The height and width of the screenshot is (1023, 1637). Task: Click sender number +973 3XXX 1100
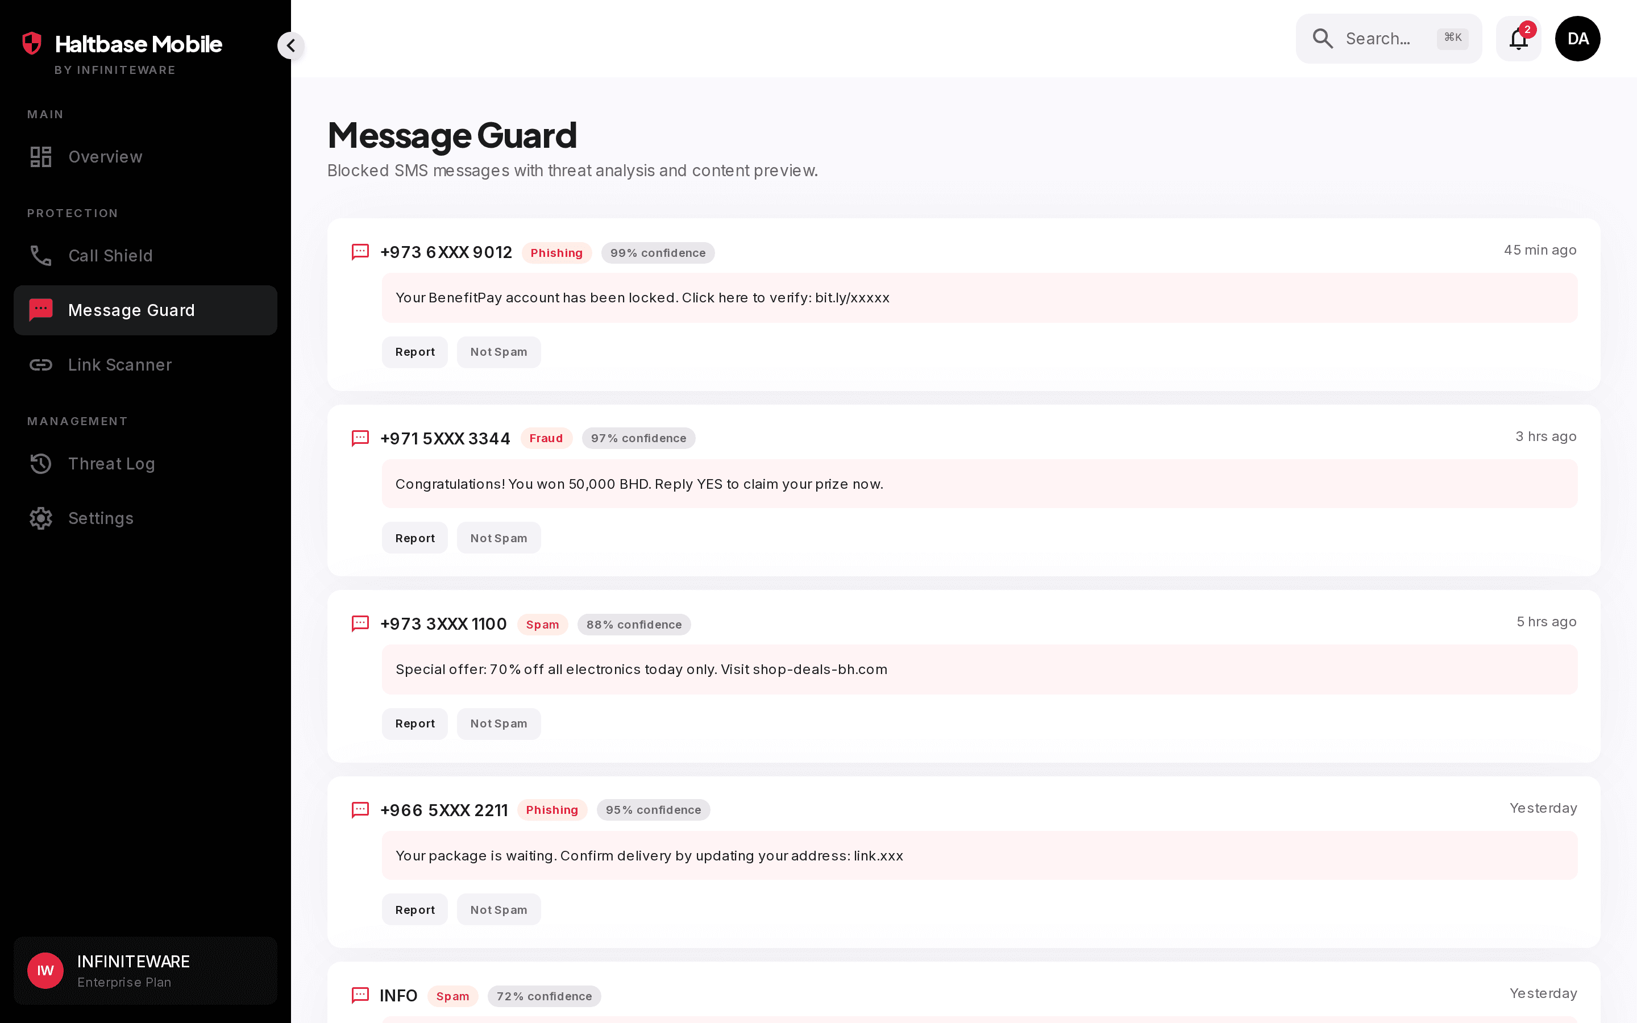point(443,624)
